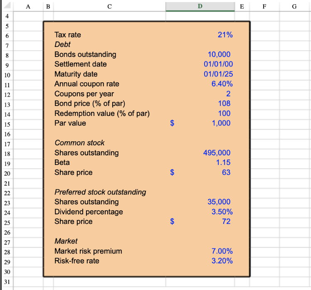Viewport: 311px width, 290px height.
Task: Click the 'Maturity date' label
Action: tap(76, 74)
